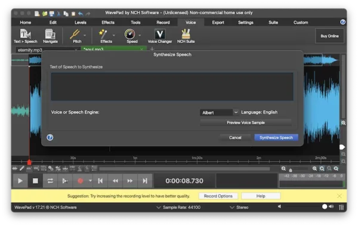Viewport: 358px width, 226px height.
Task: Click the zoom-in magnifier right of the zoom slider
Action: 314,169
